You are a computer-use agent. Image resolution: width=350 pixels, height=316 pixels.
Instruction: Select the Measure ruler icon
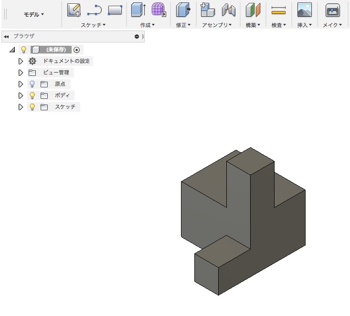[278, 10]
